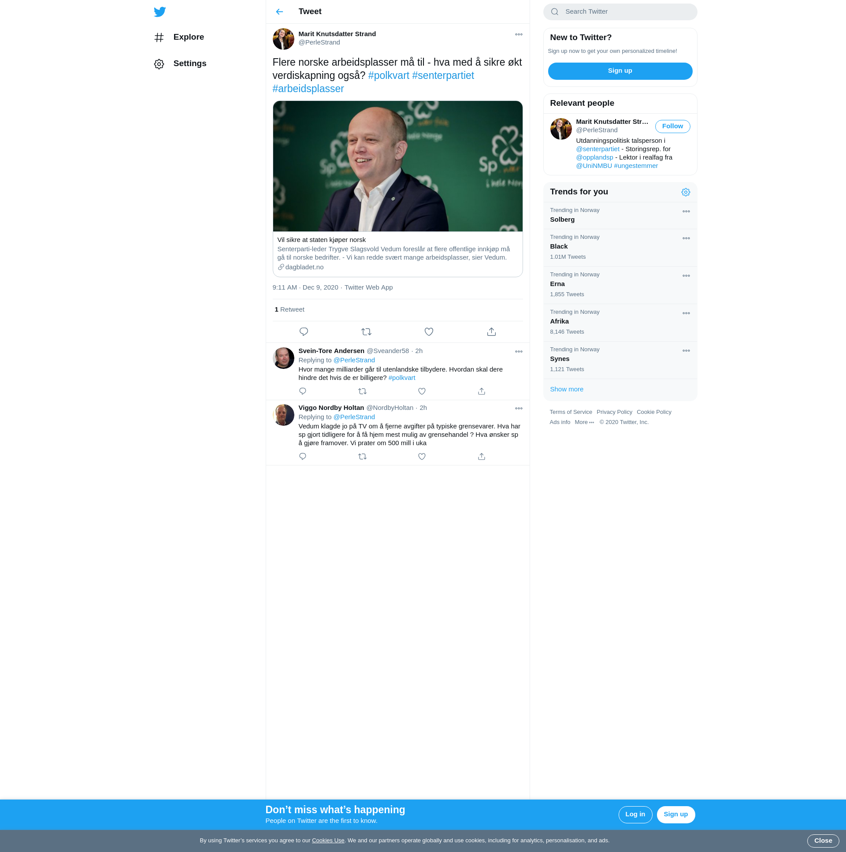The width and height of the screenshot is (846, 852).
Task: Open more options on main tweet
Action: coord(519,34)
